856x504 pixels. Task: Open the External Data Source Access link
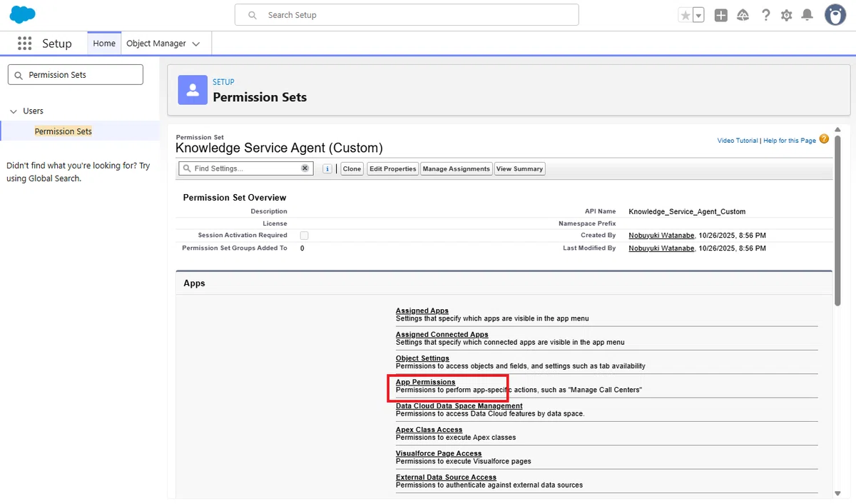point(446,477)
